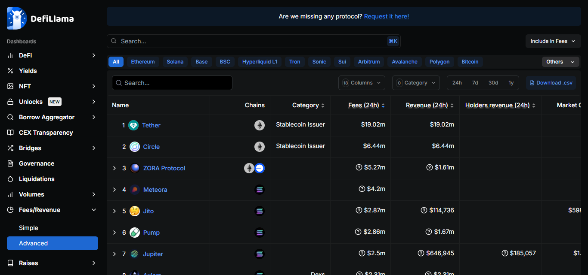Expand the ZORA Protocol row
This screenshot has width=588, height=275.
coord(115,168)
